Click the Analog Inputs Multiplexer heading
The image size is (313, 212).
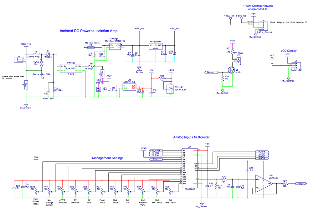coord(191,137)
